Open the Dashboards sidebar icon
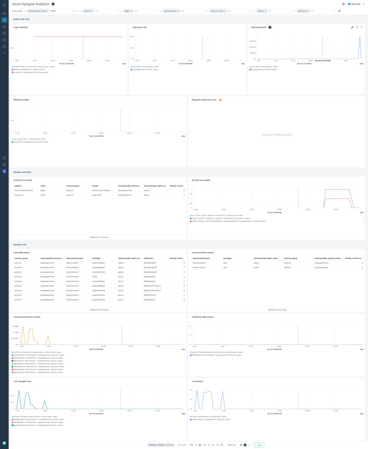 coord(4,20)
